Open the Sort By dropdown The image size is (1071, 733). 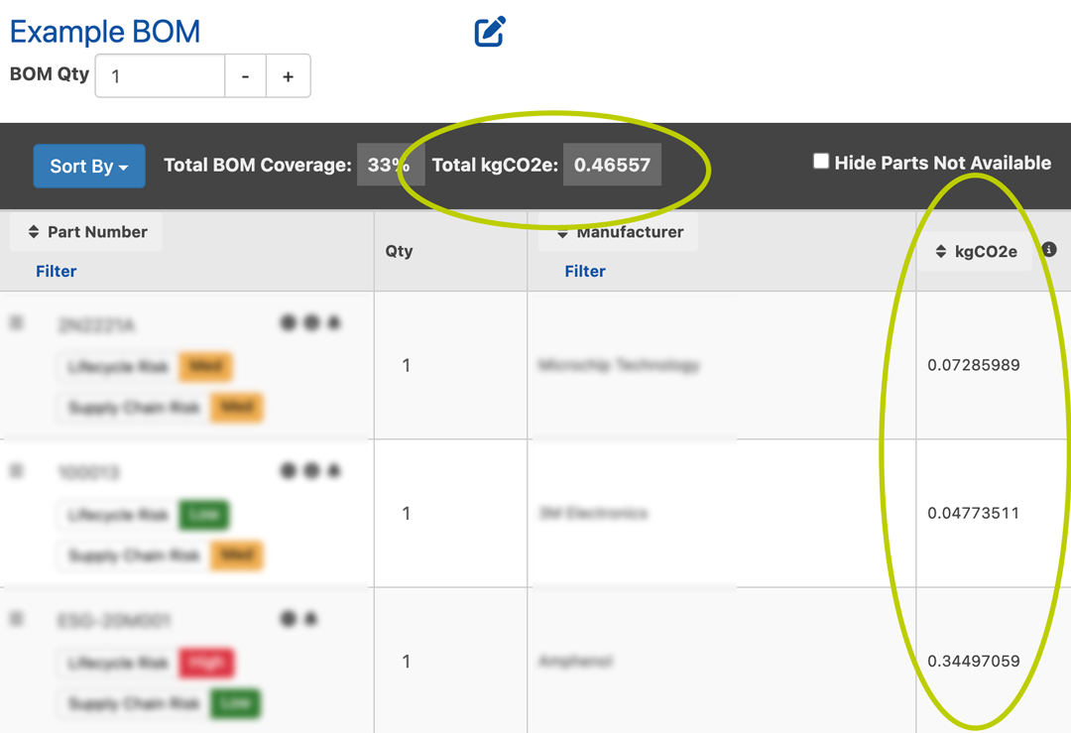click(89, 166)
